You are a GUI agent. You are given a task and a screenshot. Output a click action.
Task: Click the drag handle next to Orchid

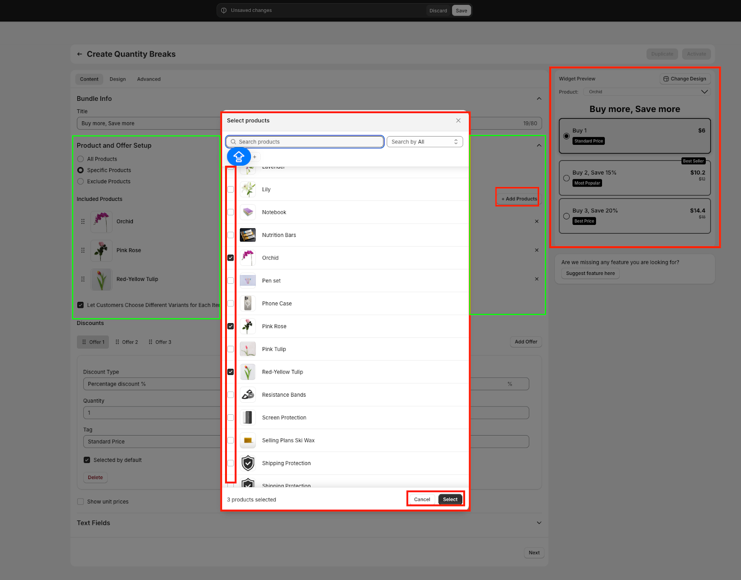83,222
